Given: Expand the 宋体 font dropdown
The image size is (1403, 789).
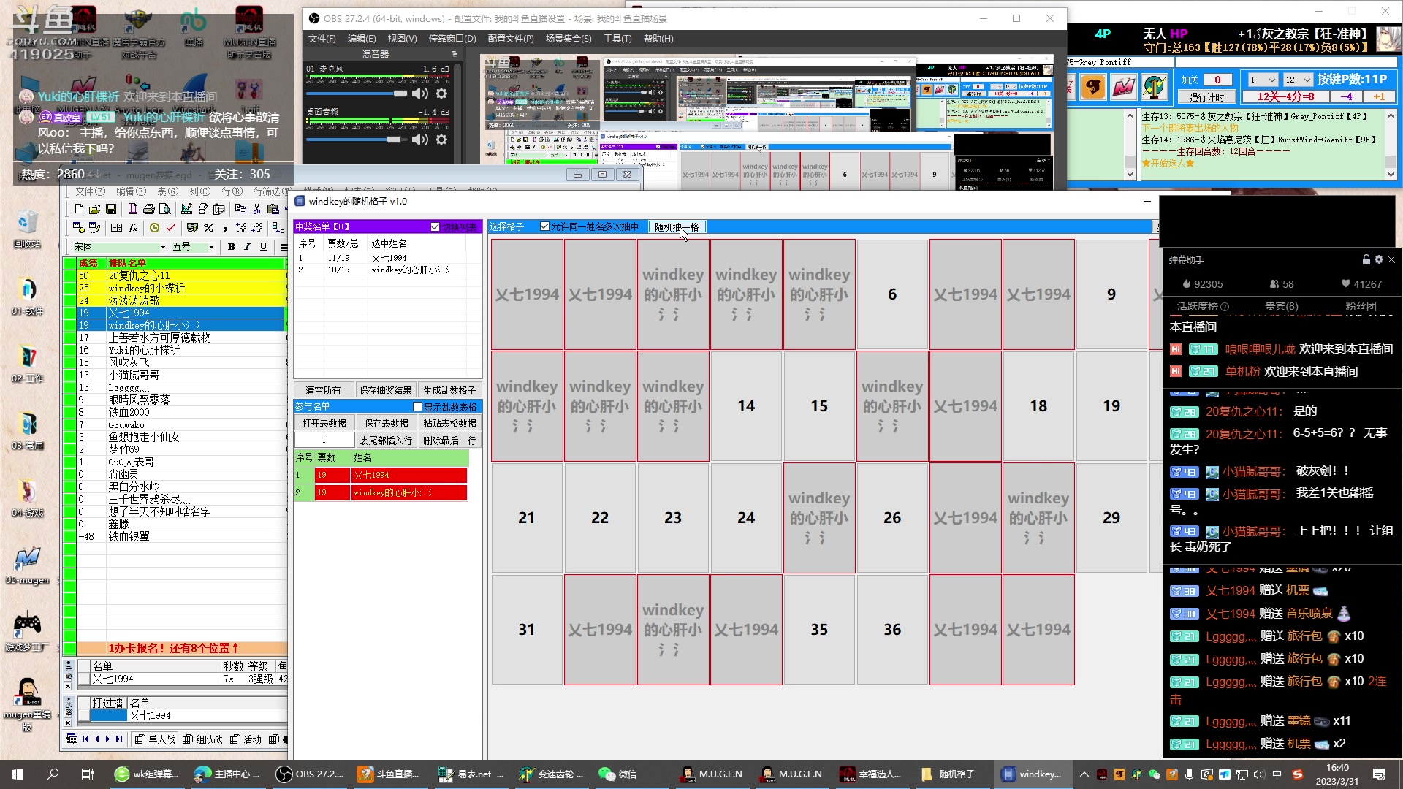Looking at the screenshot, I should tap(163, 247).
